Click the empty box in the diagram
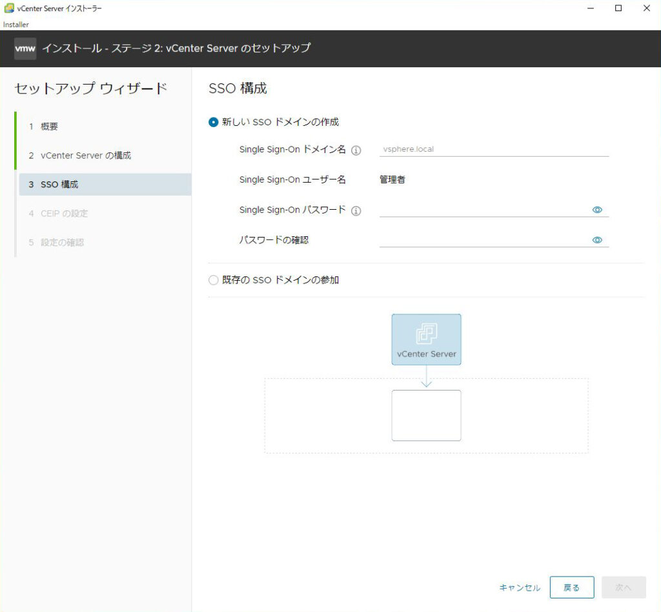The image size is (661, 612). [x=426, y=416]
